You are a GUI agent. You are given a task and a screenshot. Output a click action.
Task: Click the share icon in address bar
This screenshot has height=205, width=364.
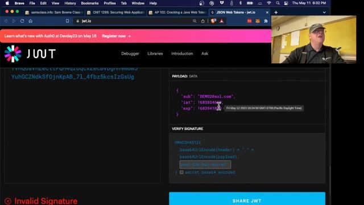[x=202, y=21]
